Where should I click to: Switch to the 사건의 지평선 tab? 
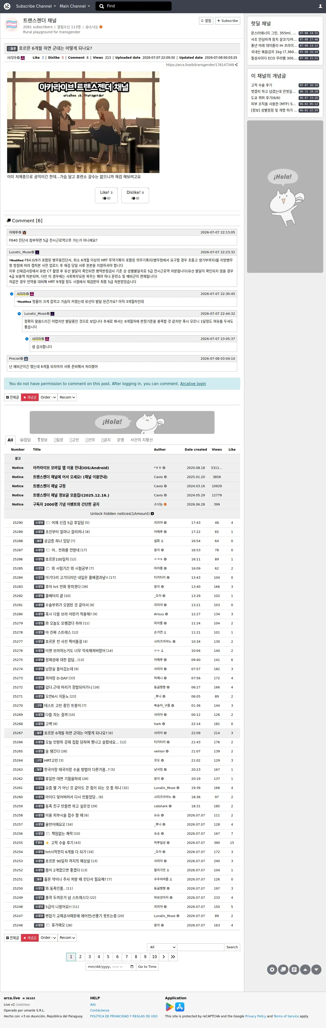pos(142,440)
